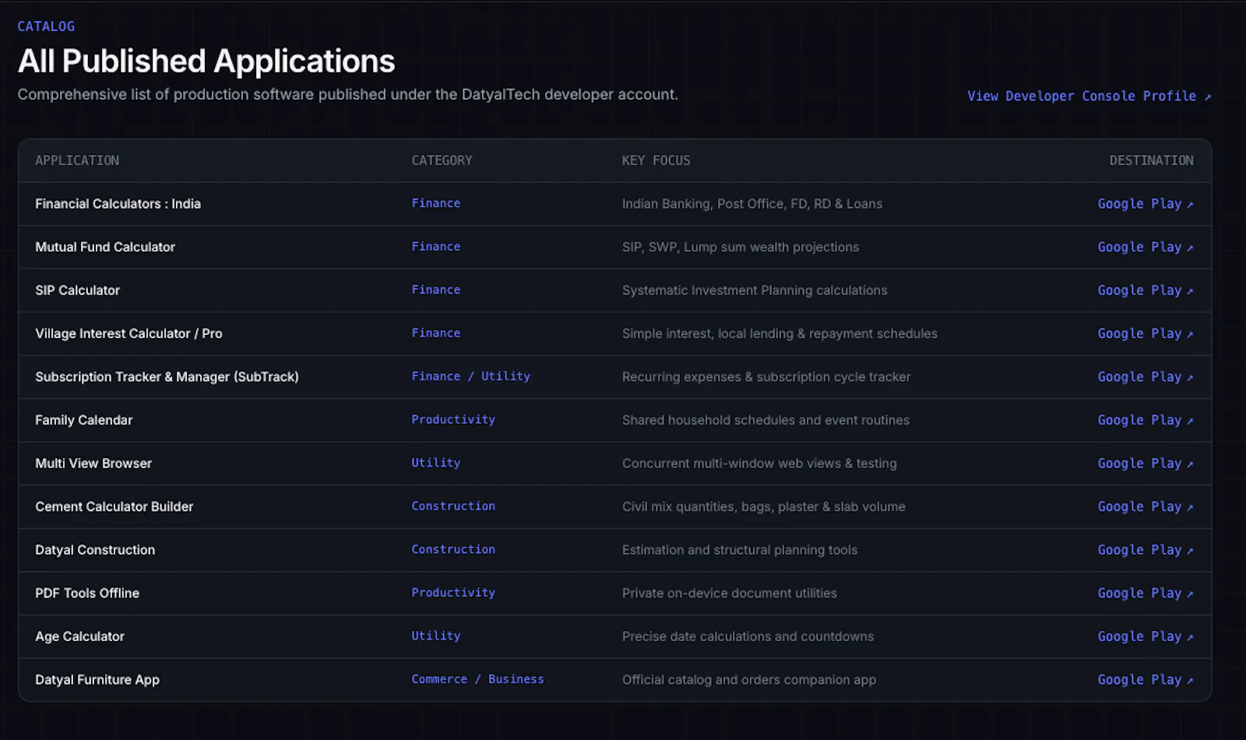Open Google Play link for Mutual Fund Calculator
The width and height of the screenshot is (1246, 740).
click(x=1146, y=247)
